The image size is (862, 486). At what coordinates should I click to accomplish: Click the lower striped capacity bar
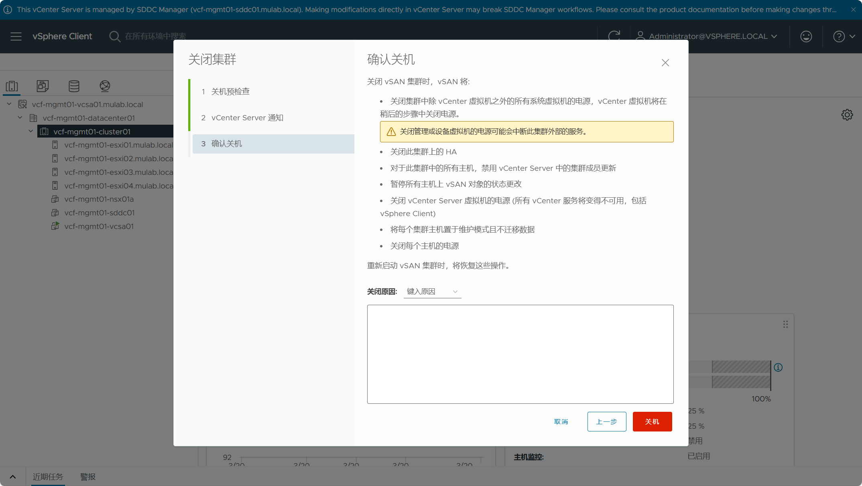pos(741,382)
